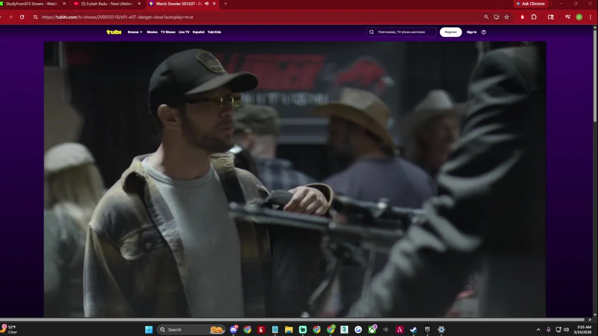This screenshot has width=598, height=336.
Task: Open the media controls toolbar icon
Action: (x=568, y=17)
